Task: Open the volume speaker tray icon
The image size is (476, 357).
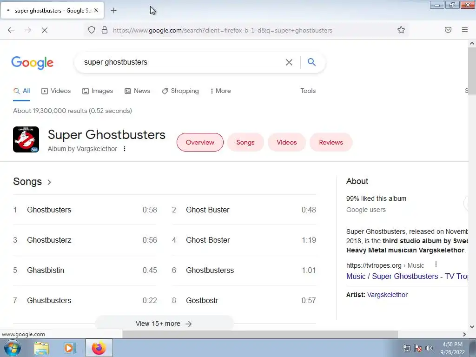Action: click(x=429, y=348)
